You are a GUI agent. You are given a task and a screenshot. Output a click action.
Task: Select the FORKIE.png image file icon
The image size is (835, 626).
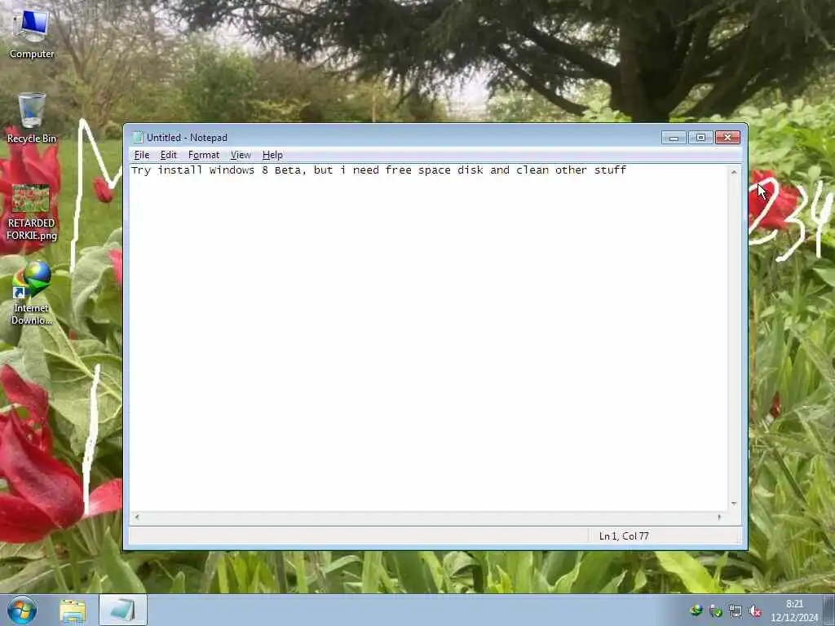point(32,213)
